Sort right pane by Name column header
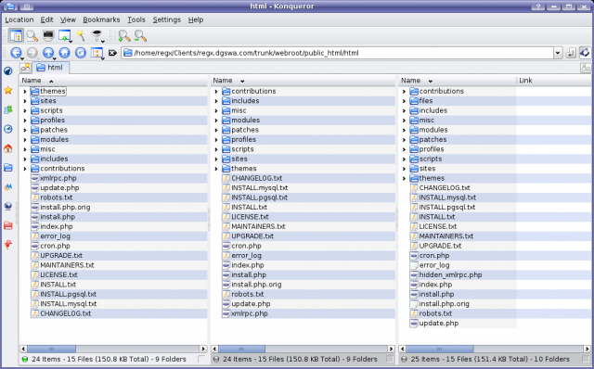594x369 pixels. 458,81
